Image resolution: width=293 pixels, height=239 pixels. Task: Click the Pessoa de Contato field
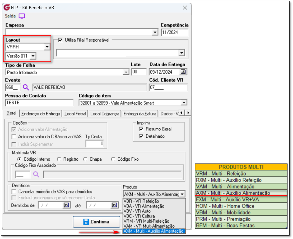[x=39, y=103]
